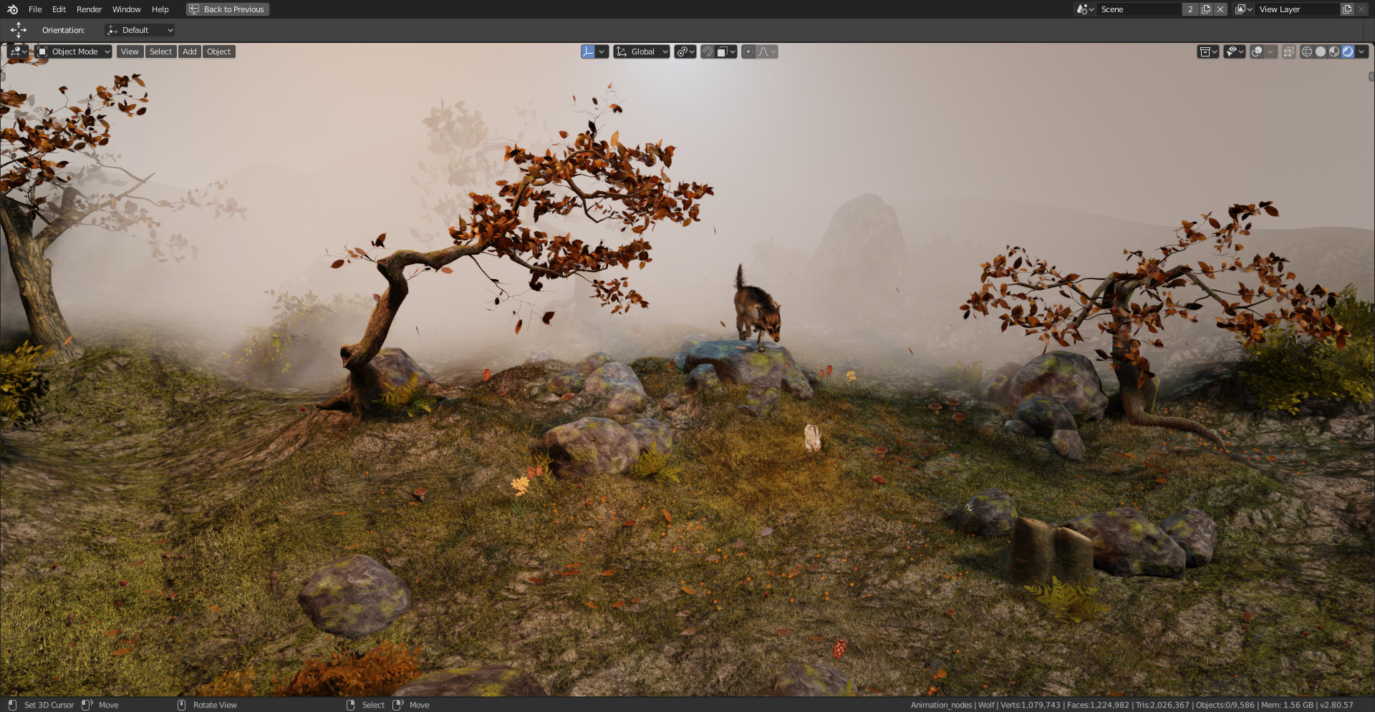
Task: Toggle the scene gizmo orientation icon
Action: [x=588, y=52]
